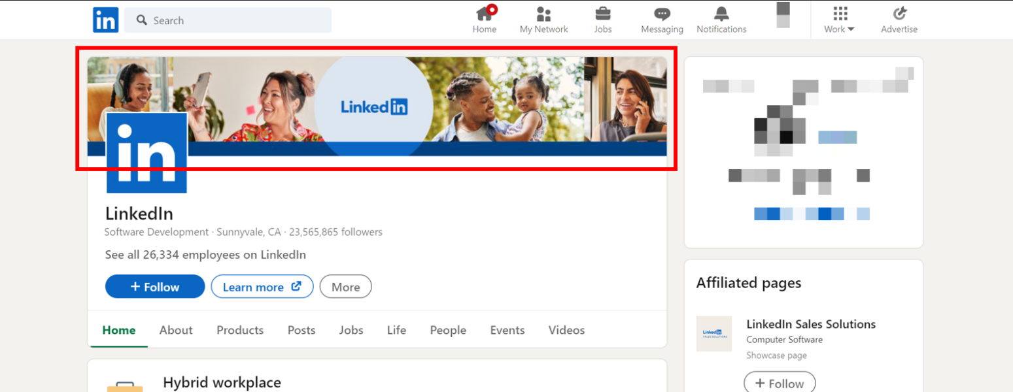The height and width of the screenshot is (392, 1013).
Task: Open the LinkedIn Sales Solutions page logo
Action: click(x=713, y=334)
